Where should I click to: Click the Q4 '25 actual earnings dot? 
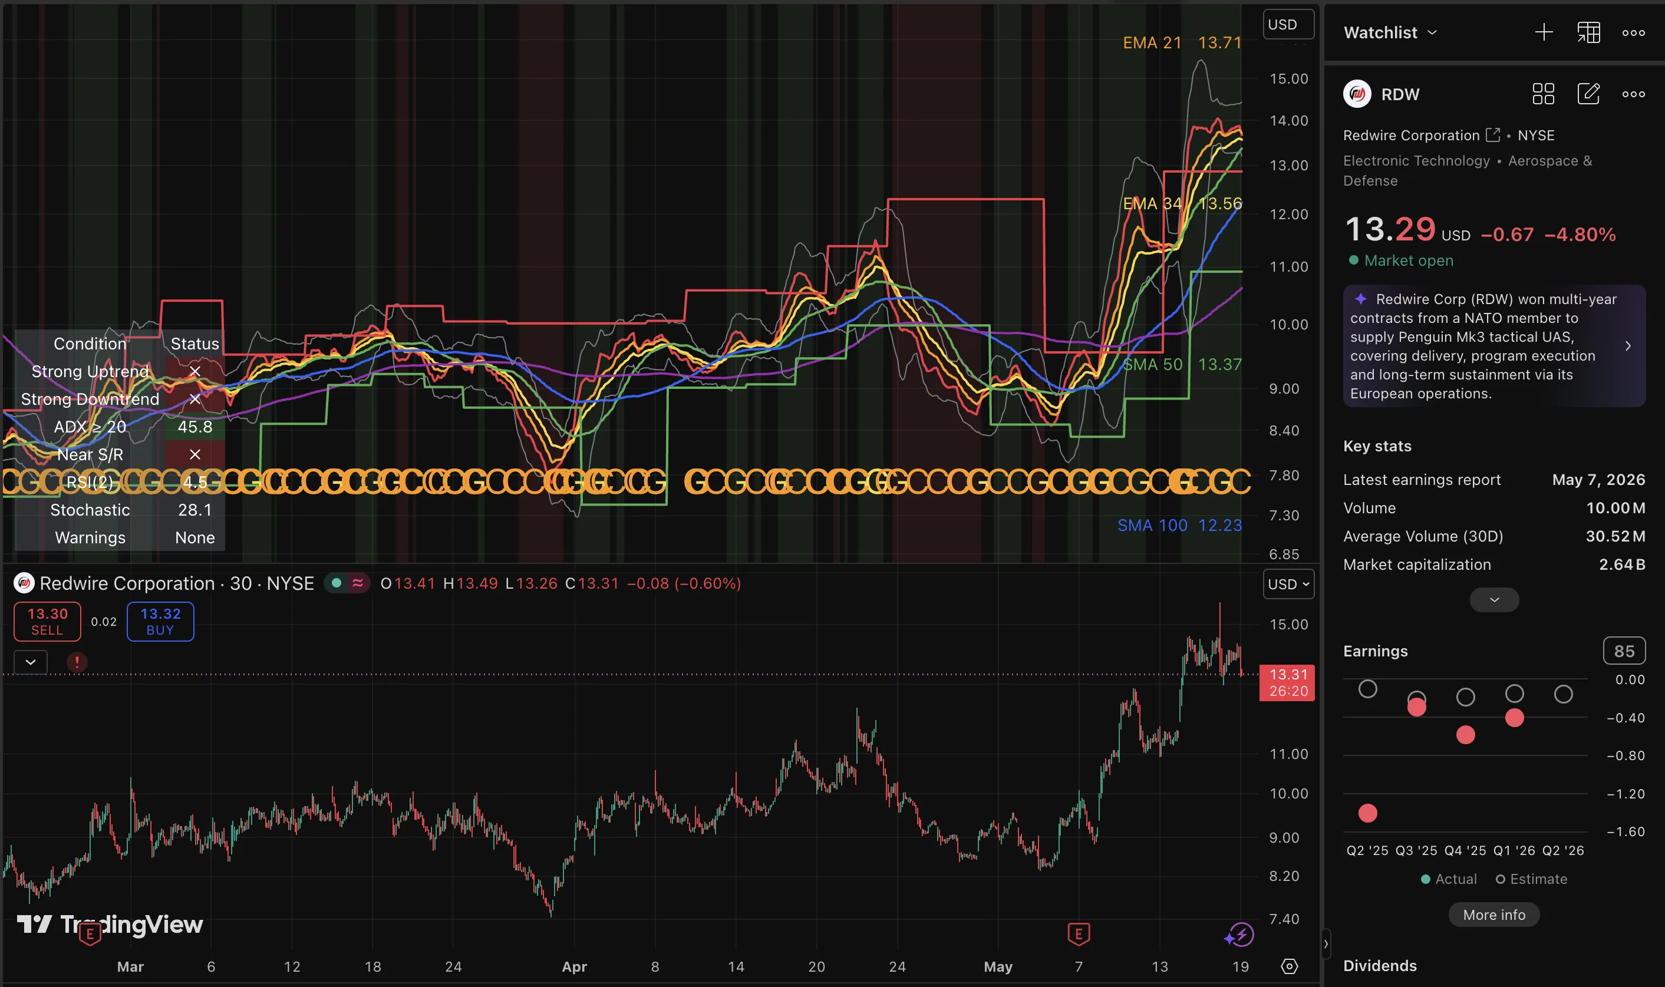(x=1465, y=734)
